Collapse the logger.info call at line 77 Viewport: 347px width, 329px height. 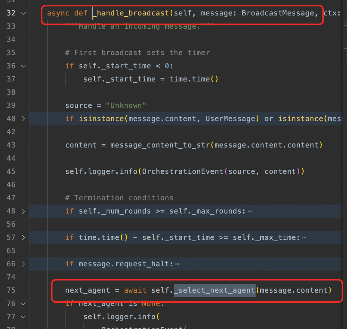(x=23, y=317)
